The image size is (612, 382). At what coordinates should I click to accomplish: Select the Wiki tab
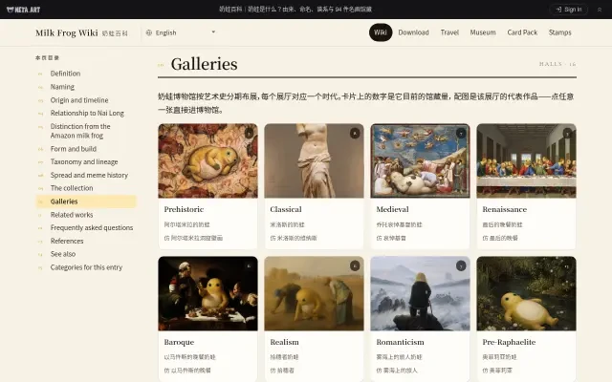381,32
